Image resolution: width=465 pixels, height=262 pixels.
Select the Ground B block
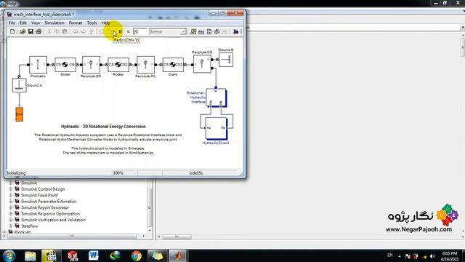226,60
